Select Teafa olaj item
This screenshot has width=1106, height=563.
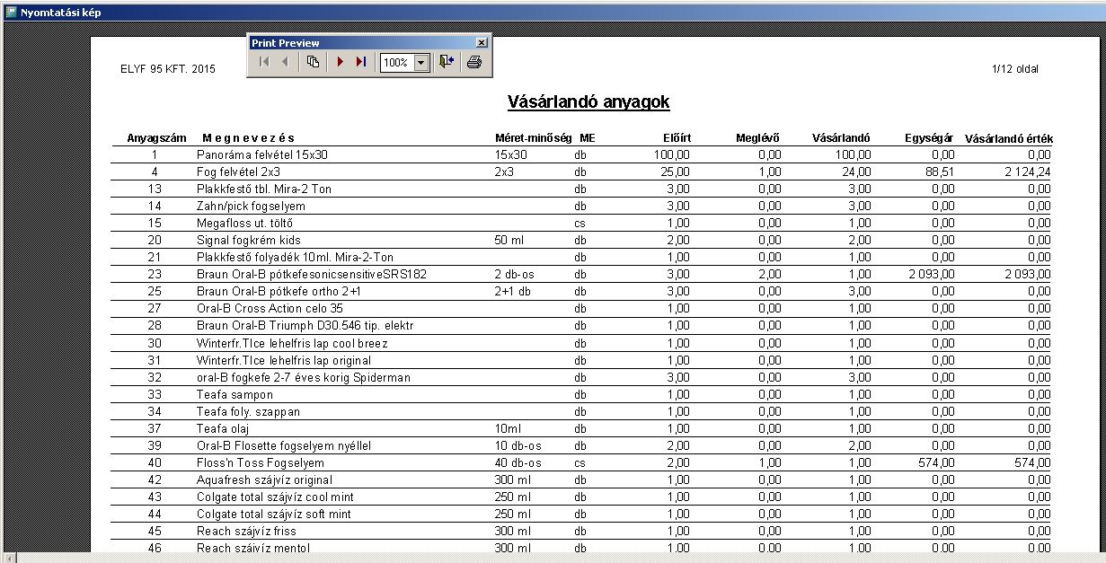(224, 428)
